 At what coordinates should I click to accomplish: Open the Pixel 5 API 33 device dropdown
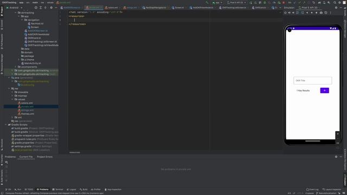click(236, 3)
